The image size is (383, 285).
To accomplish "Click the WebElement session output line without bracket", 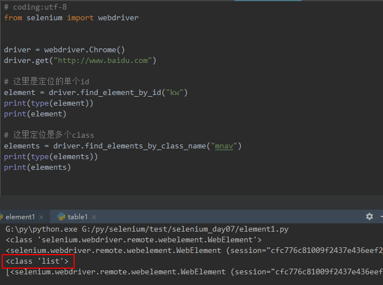I will [194, 251].
